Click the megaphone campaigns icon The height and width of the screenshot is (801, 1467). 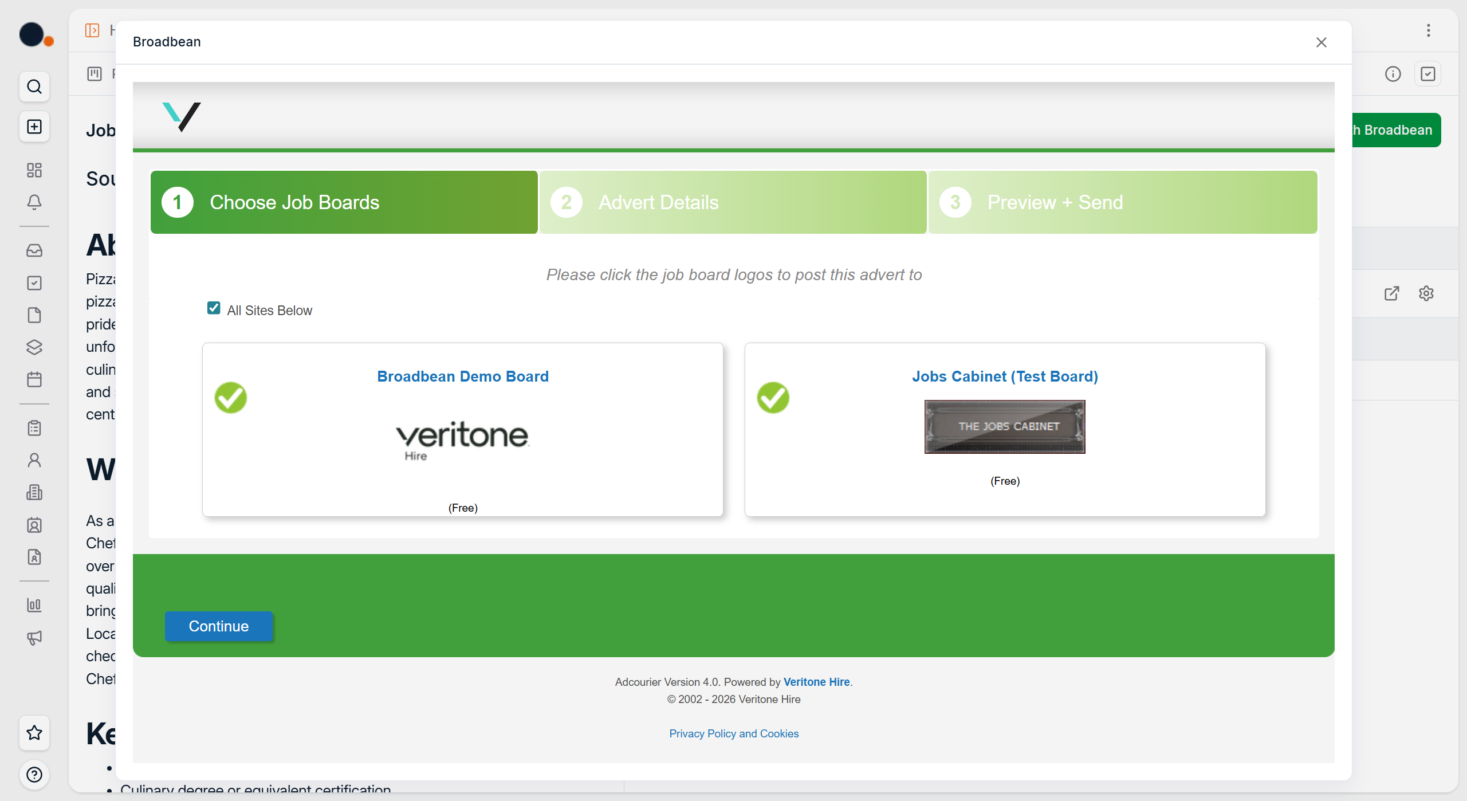pos(34,638)
